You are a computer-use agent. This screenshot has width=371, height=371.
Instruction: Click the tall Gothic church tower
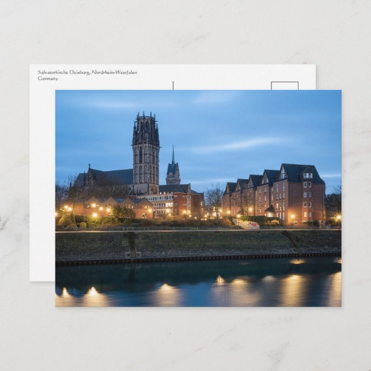146,153
